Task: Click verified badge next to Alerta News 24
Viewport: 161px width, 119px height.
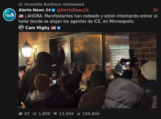Action: (53, 10)
